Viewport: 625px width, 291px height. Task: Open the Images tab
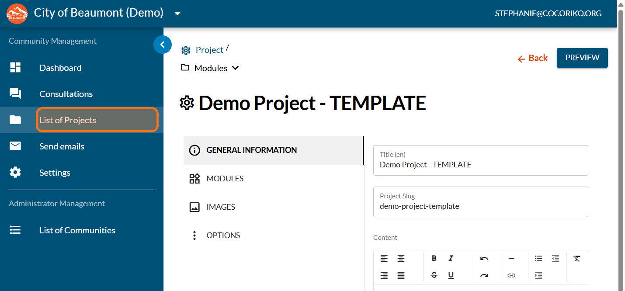(x=221, y=207)
